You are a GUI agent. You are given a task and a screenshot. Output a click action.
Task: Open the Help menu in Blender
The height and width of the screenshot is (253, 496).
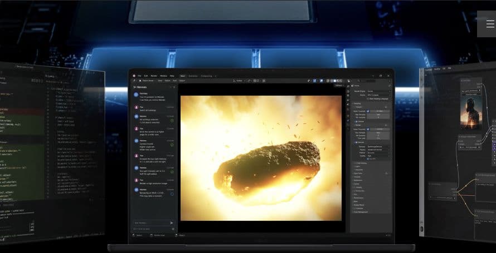(172, 76)
